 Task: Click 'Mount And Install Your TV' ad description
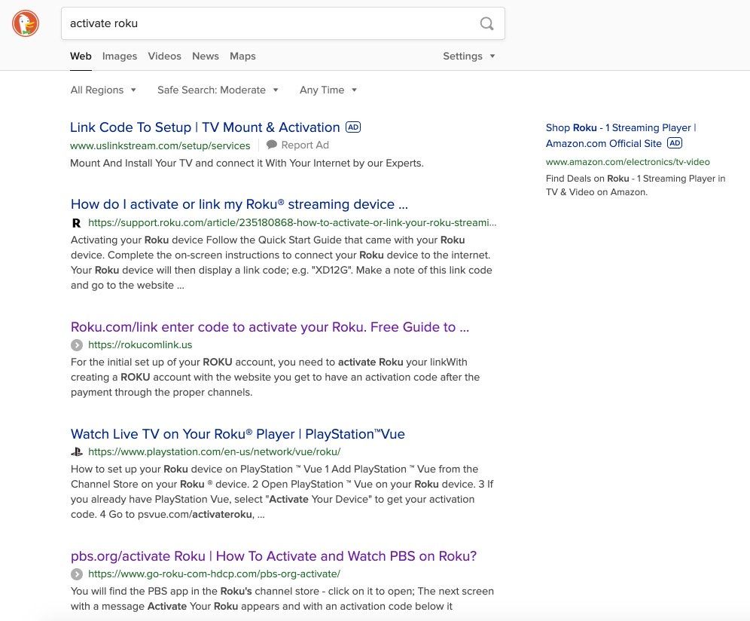click(x=247, y=164)
